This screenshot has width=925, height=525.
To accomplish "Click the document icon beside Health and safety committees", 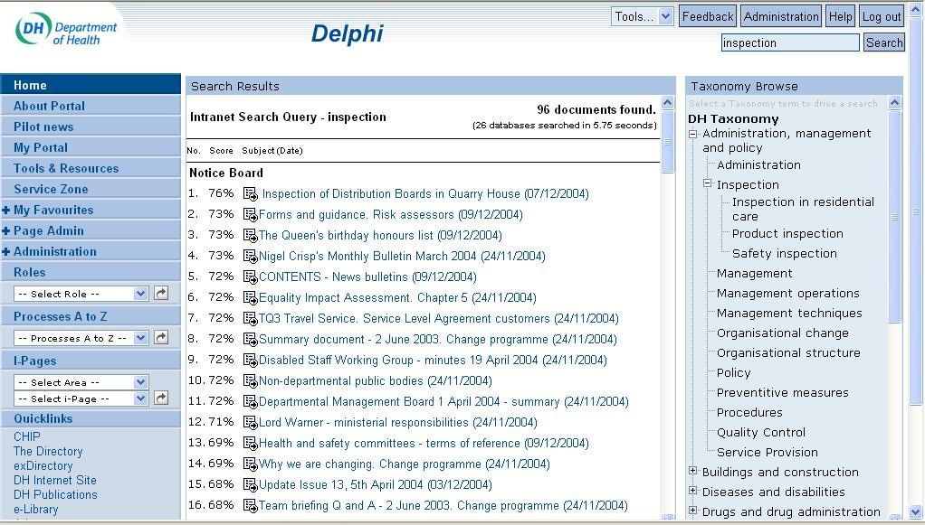I will tap(251, 443).
